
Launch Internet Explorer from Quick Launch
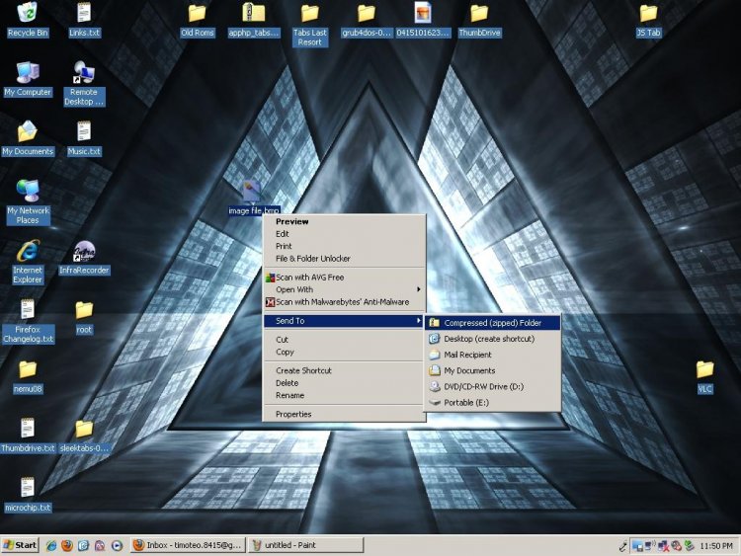pos(51,545)
